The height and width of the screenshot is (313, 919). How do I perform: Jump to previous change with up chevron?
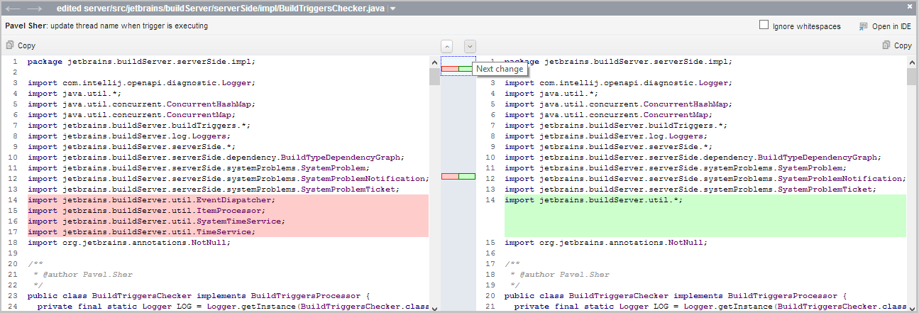click(447, 45)
